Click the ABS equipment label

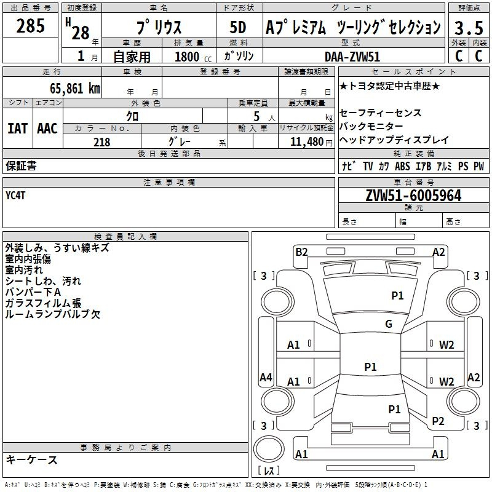coord(402,166)
